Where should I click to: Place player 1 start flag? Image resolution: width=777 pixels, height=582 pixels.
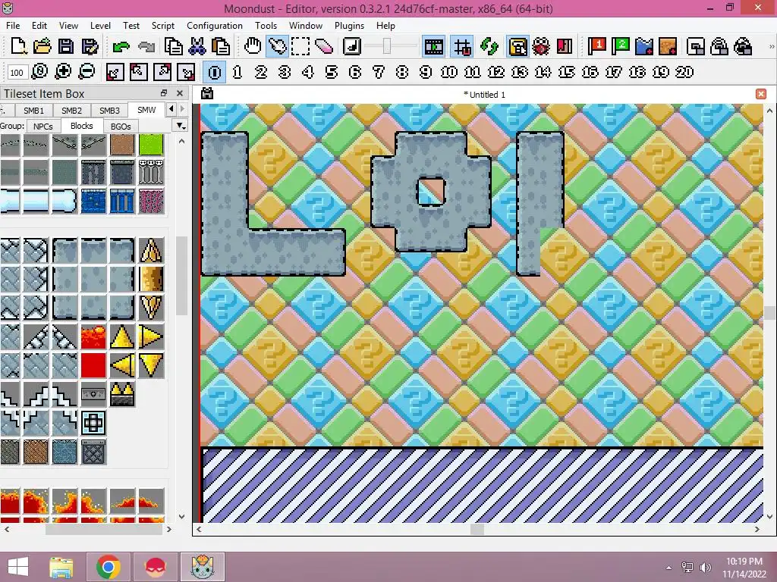pos(597,46)
